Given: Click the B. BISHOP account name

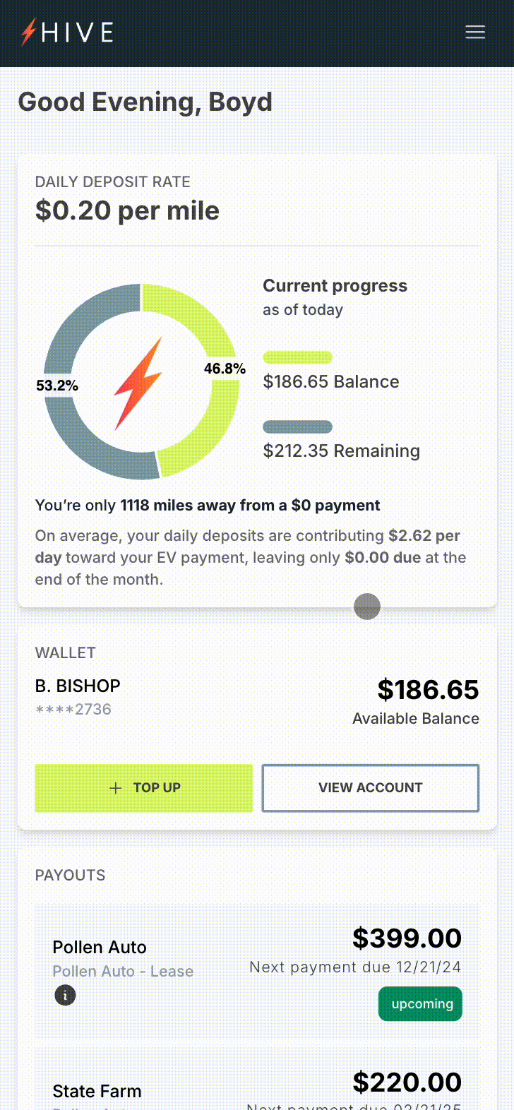Looking at the screenshot, I should point(78,686).
